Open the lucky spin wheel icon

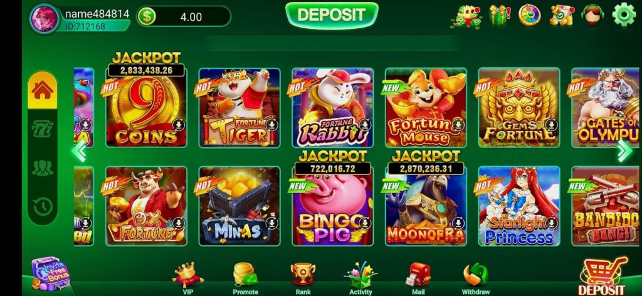[x=529, y=15]
